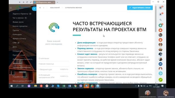Click the system tray volume icon

click(144, 86)
